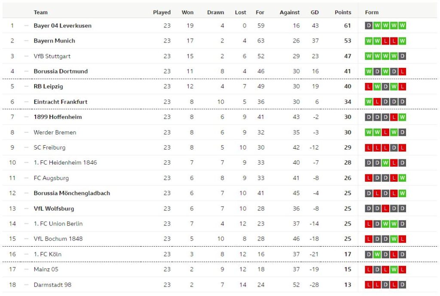Open the Eintracht Frankfurt team link

pos(60,102)
